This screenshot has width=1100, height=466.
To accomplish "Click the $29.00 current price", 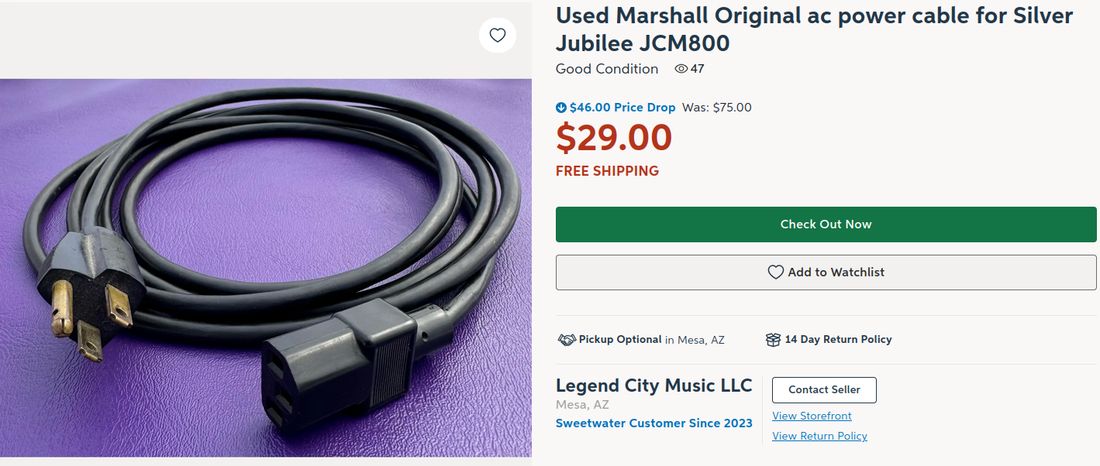I will [x=614, y=138].
